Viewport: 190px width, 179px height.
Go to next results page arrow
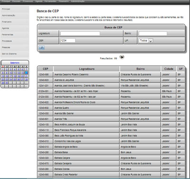point(122,57)
